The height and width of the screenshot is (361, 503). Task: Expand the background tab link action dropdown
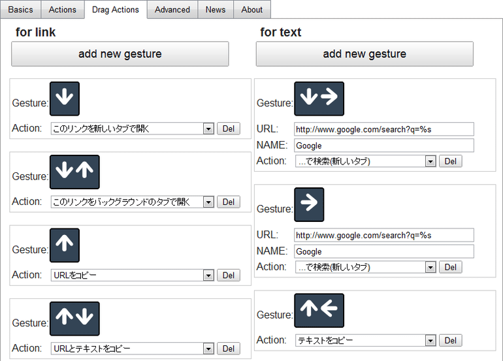[x=133, y=202]
